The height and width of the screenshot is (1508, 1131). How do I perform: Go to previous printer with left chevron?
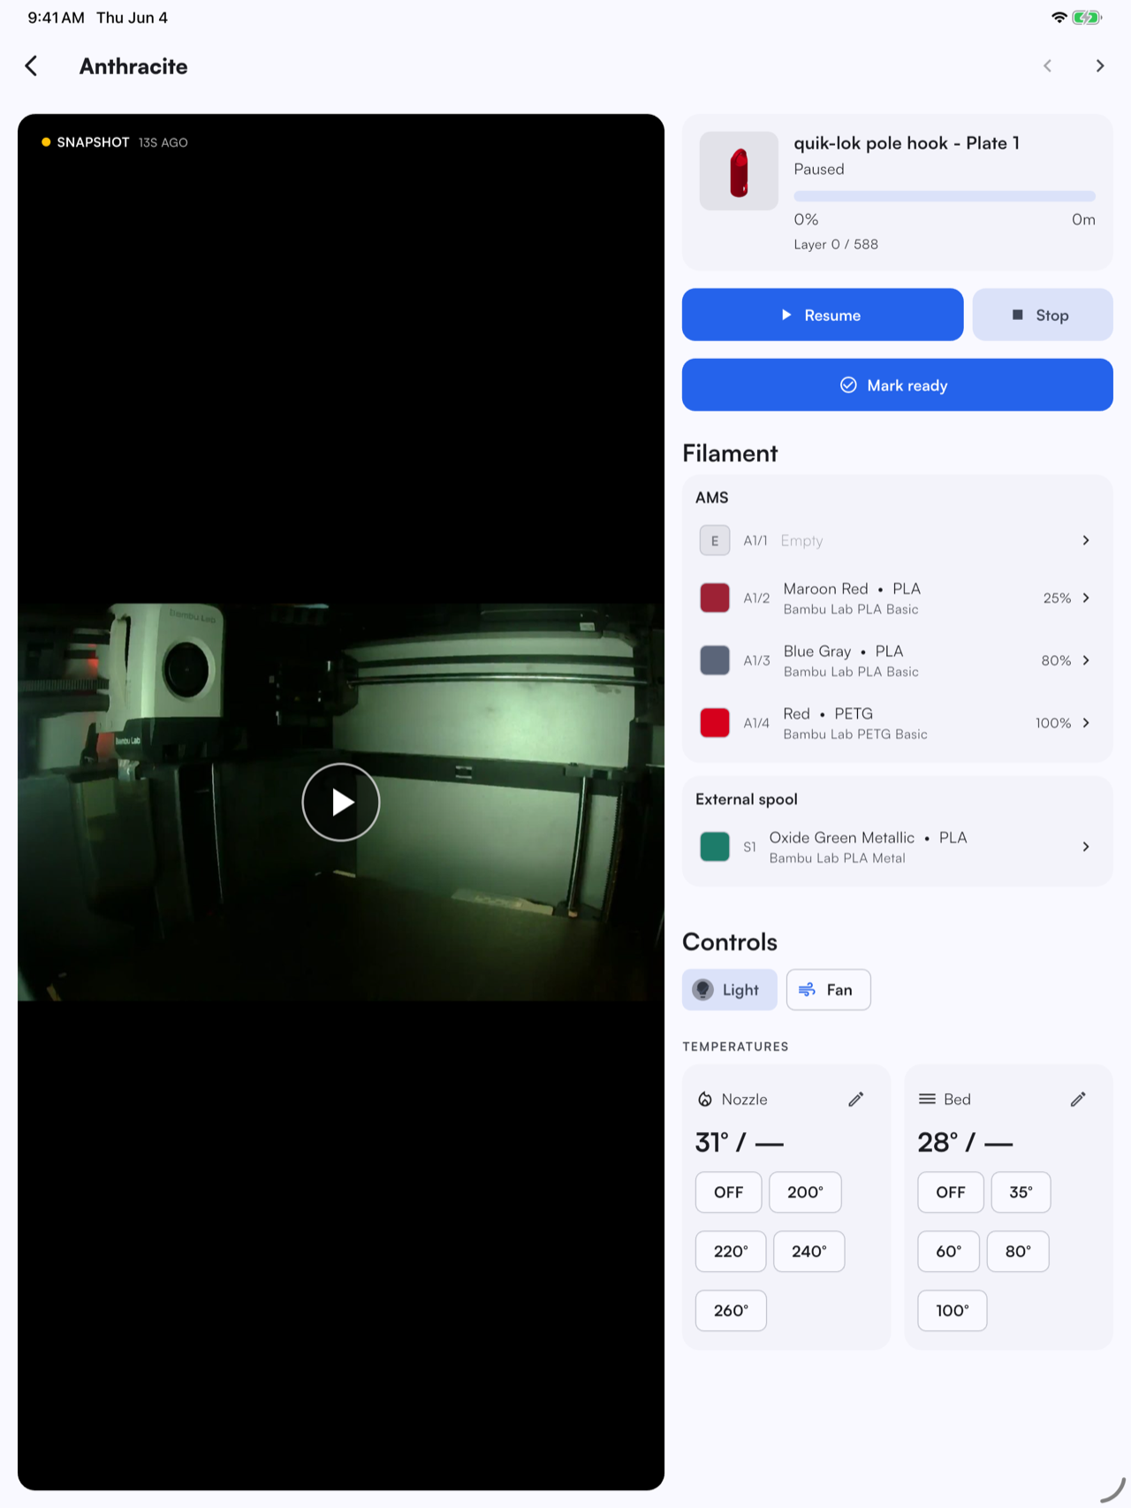1047,65
